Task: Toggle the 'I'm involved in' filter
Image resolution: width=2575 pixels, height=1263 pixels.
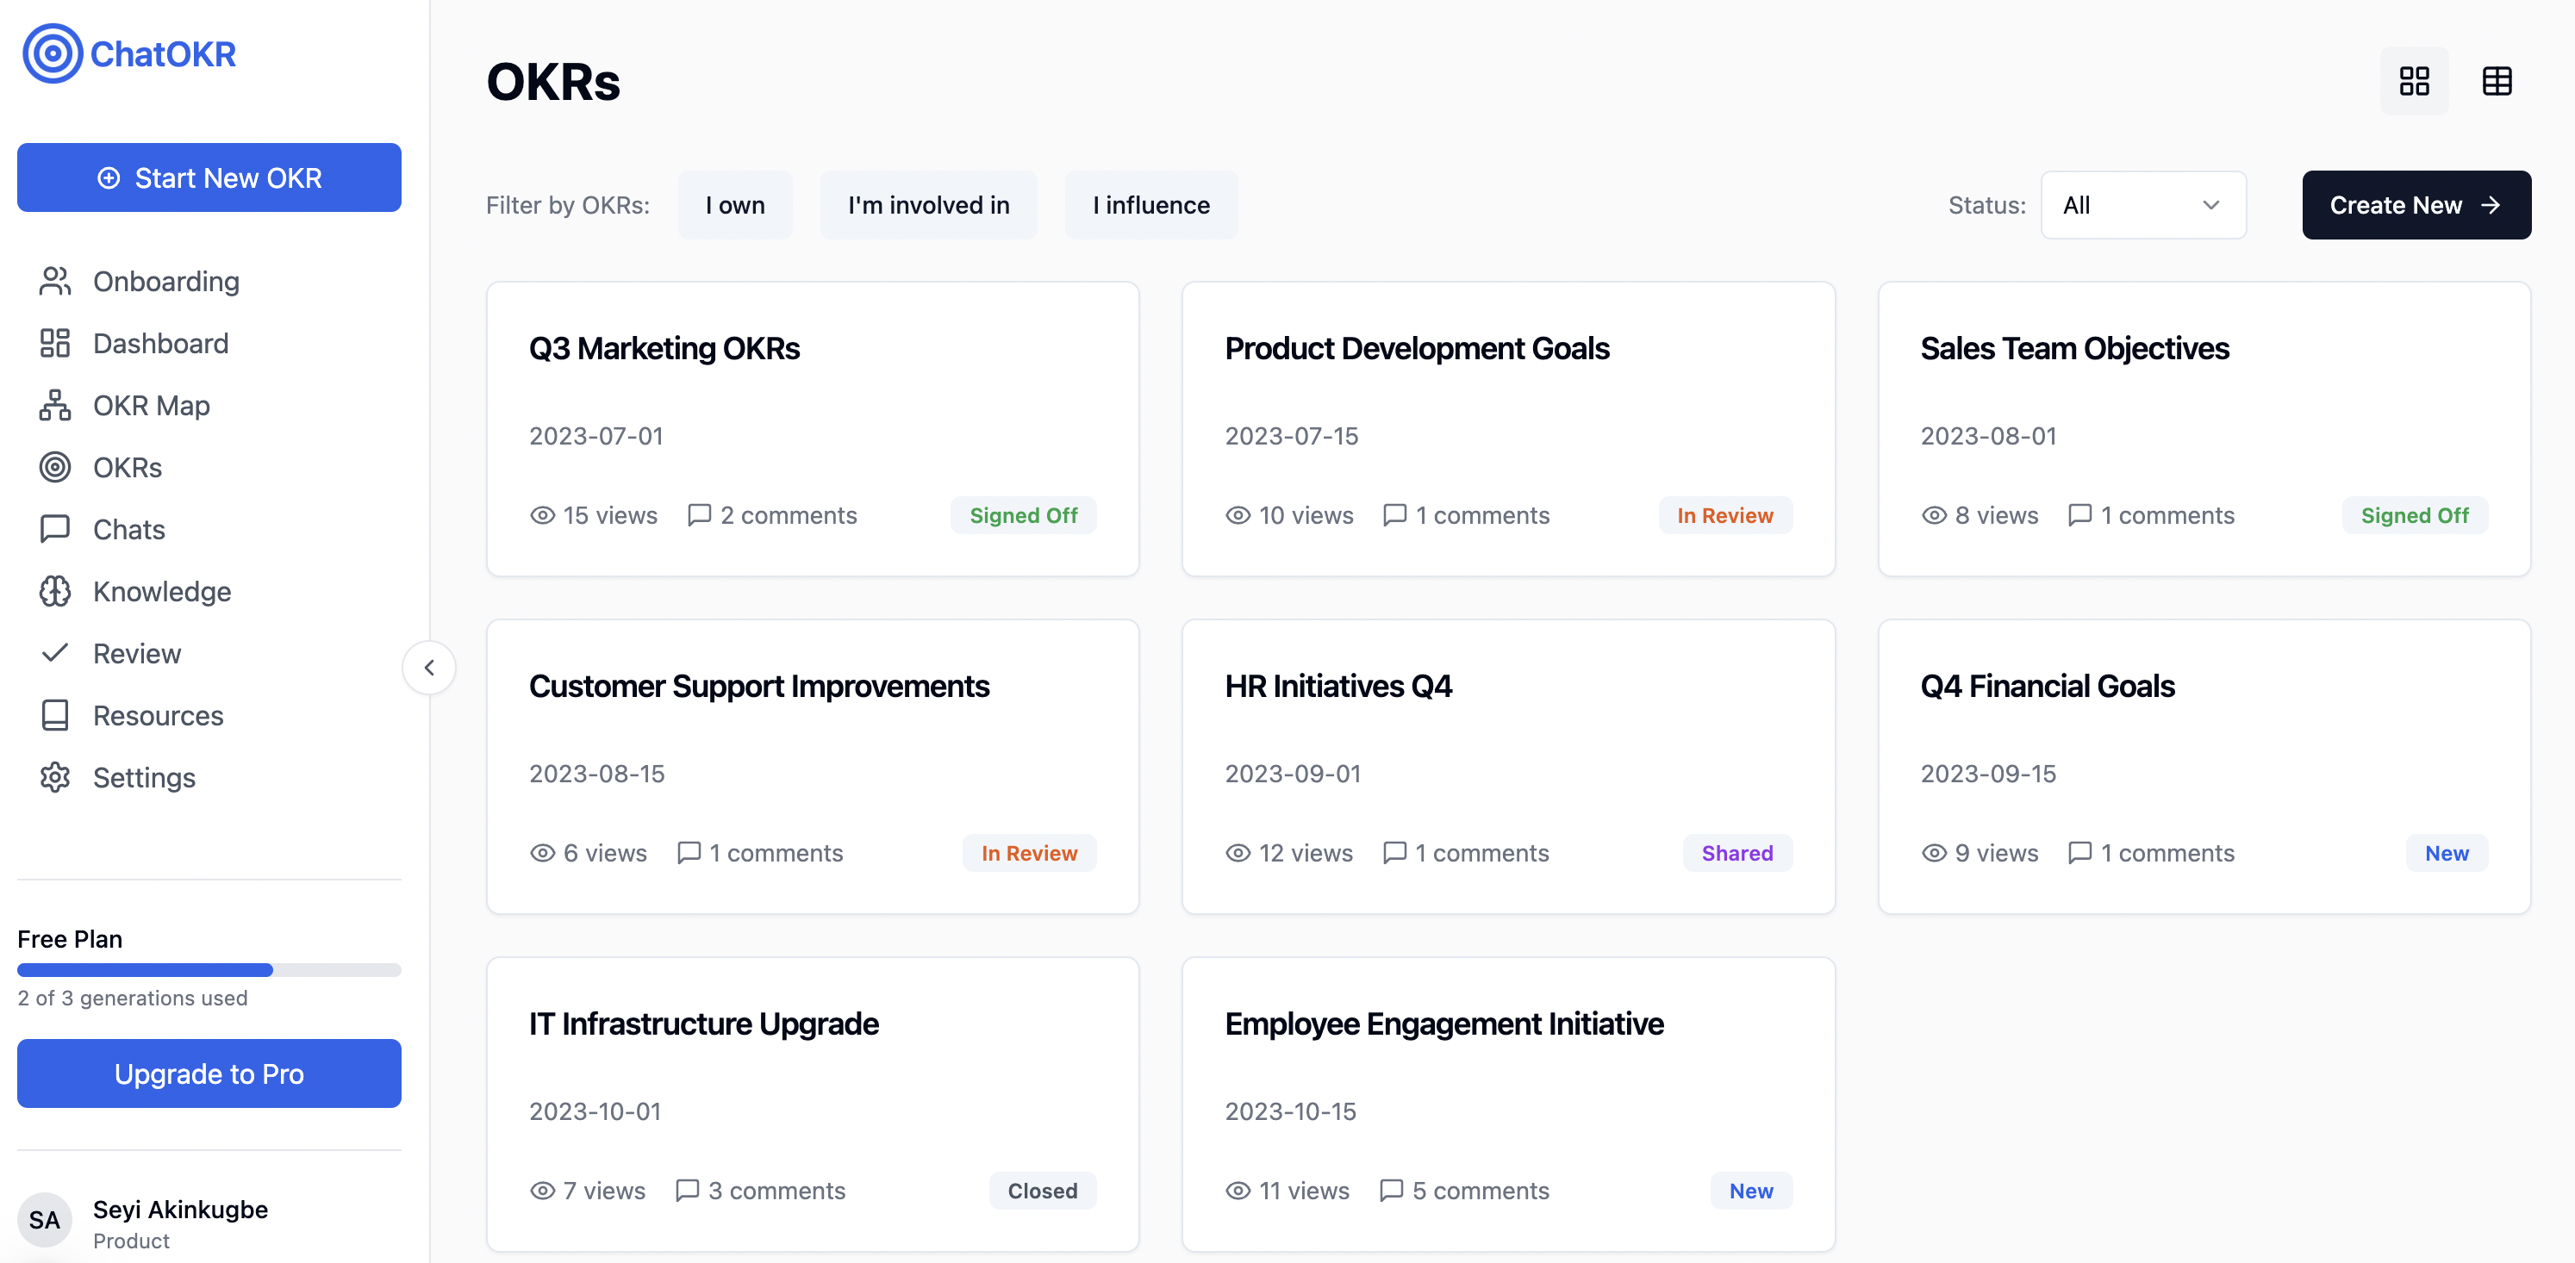Action: click(x=927, y=205)
